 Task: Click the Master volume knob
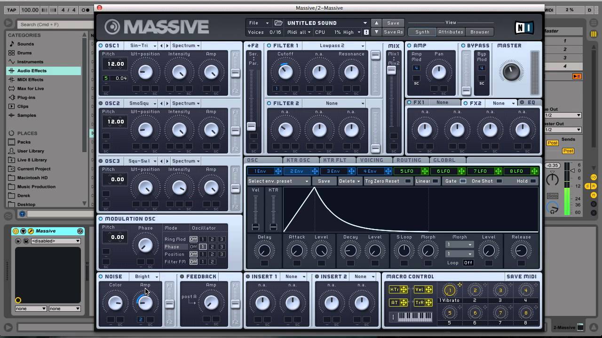511,72
